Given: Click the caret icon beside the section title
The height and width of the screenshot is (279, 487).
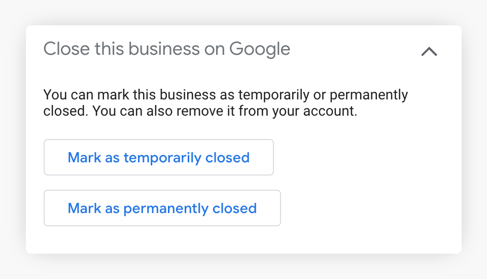Looking at the screenshot, I should click(x=429, y=51).
